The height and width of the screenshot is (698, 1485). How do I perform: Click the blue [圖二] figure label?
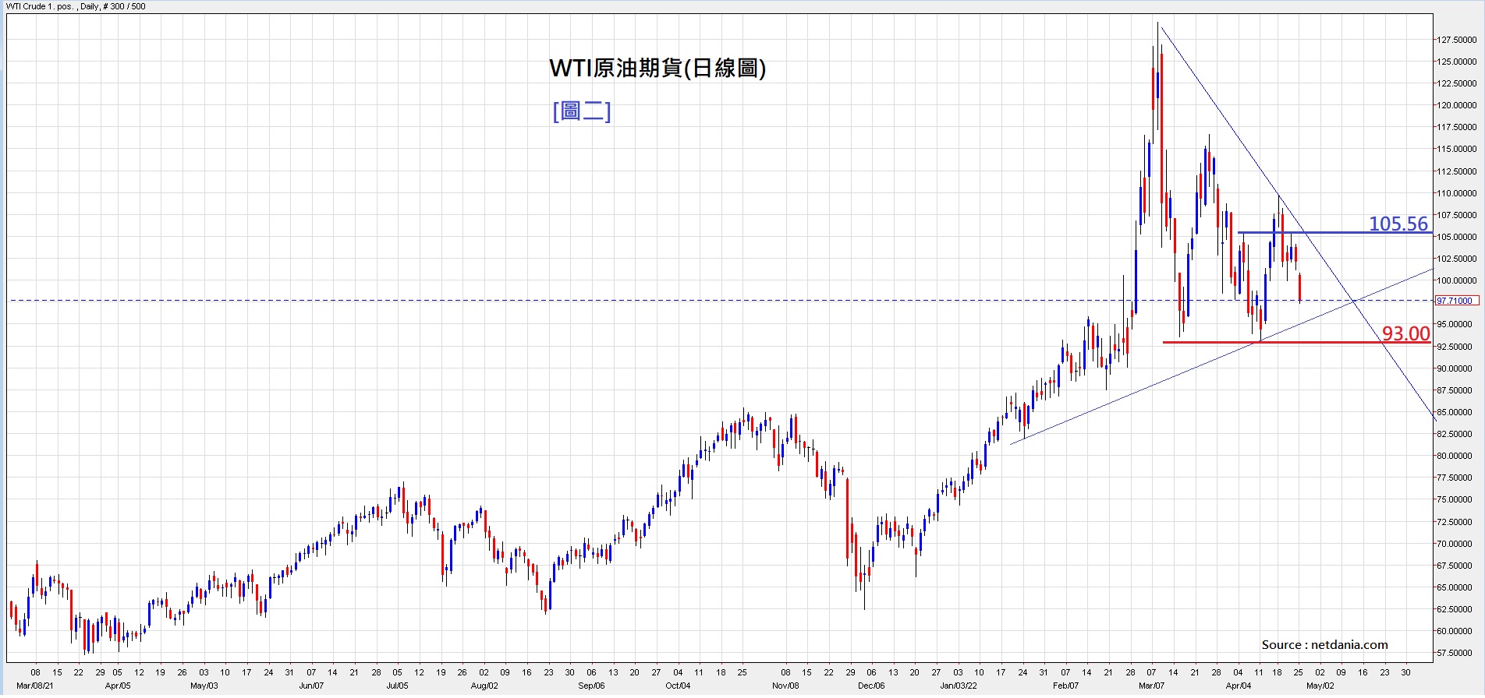(x=582, y=111)
